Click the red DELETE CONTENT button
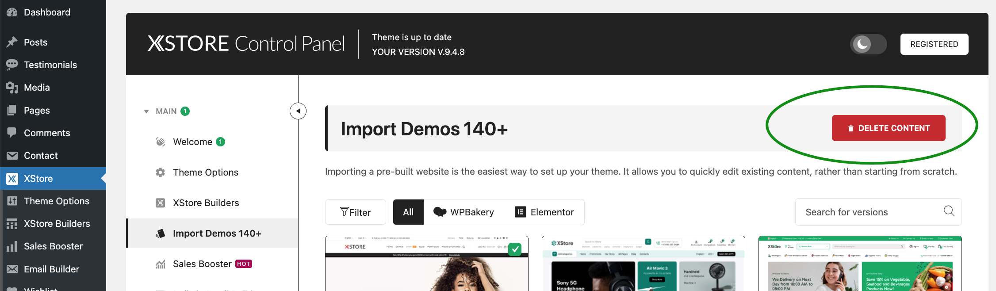The width and height of the screenshot is (996, 291). 889,128
